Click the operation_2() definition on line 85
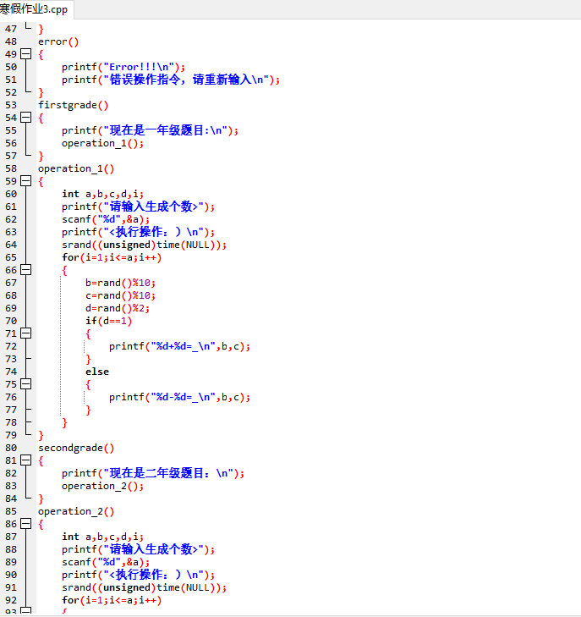 click(x=76, y=511)
